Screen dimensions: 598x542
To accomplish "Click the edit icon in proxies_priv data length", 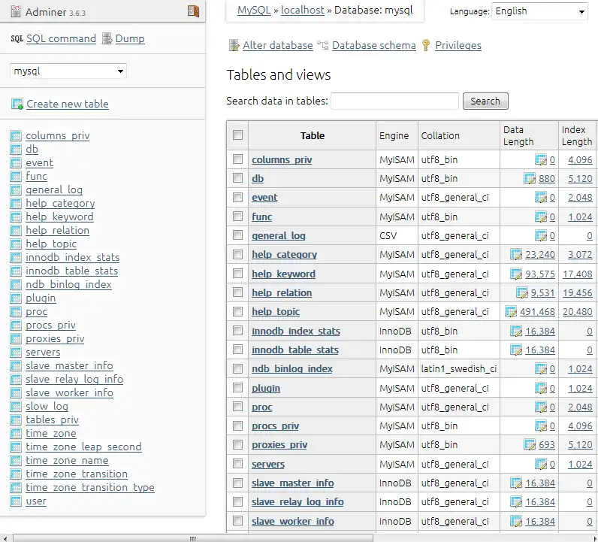I will [530, 445].
